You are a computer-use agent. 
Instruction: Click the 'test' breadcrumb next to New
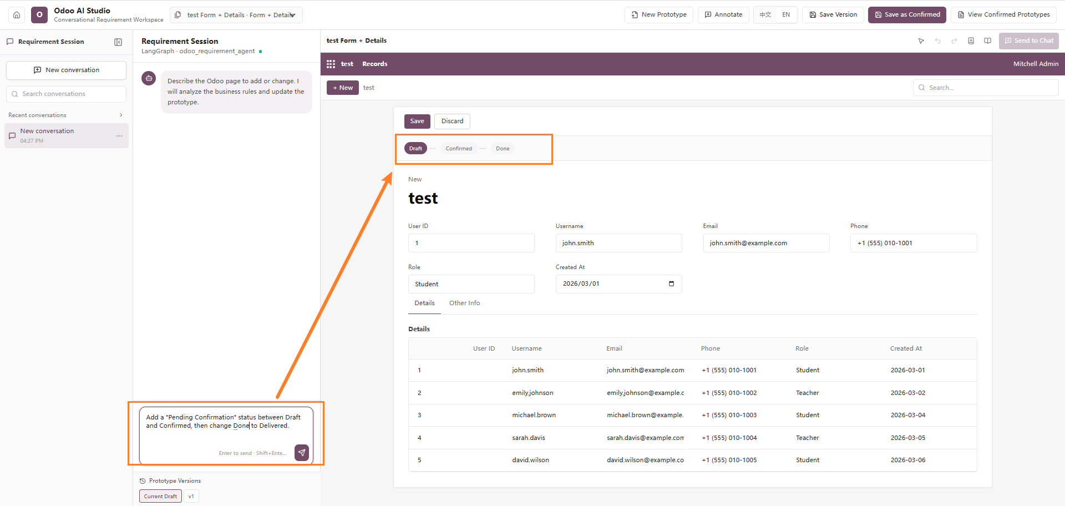click(369, 88)
